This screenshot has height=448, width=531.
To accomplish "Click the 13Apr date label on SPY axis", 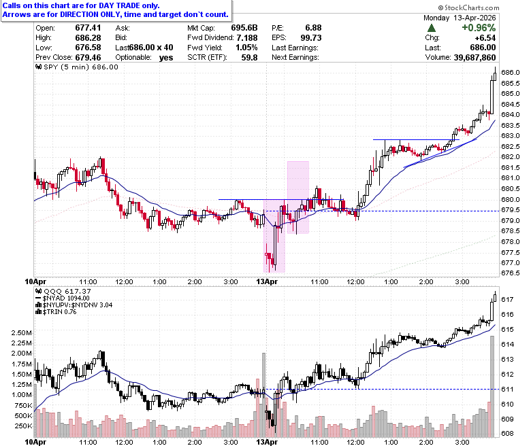I will (x=267, y=281).
